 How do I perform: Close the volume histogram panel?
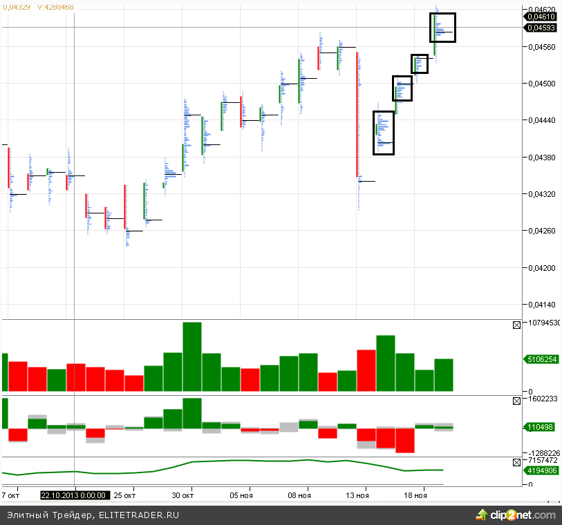(516, 325)
